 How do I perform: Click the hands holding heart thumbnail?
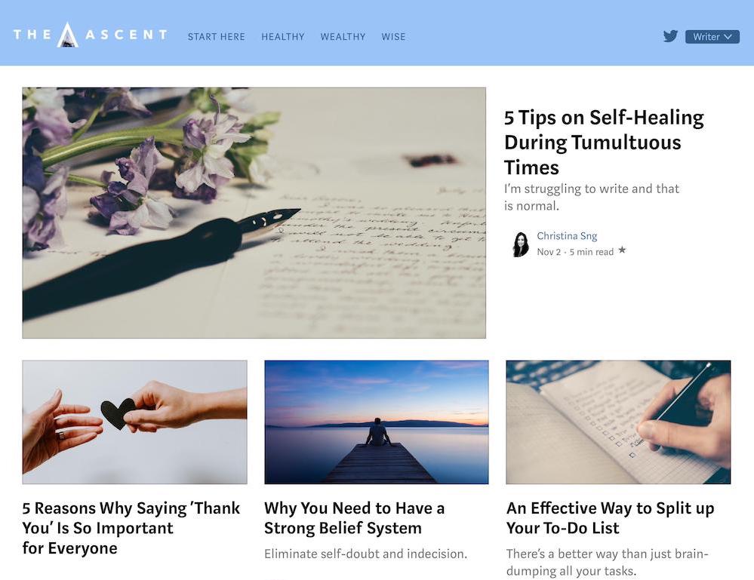click(x=134, y=422)
